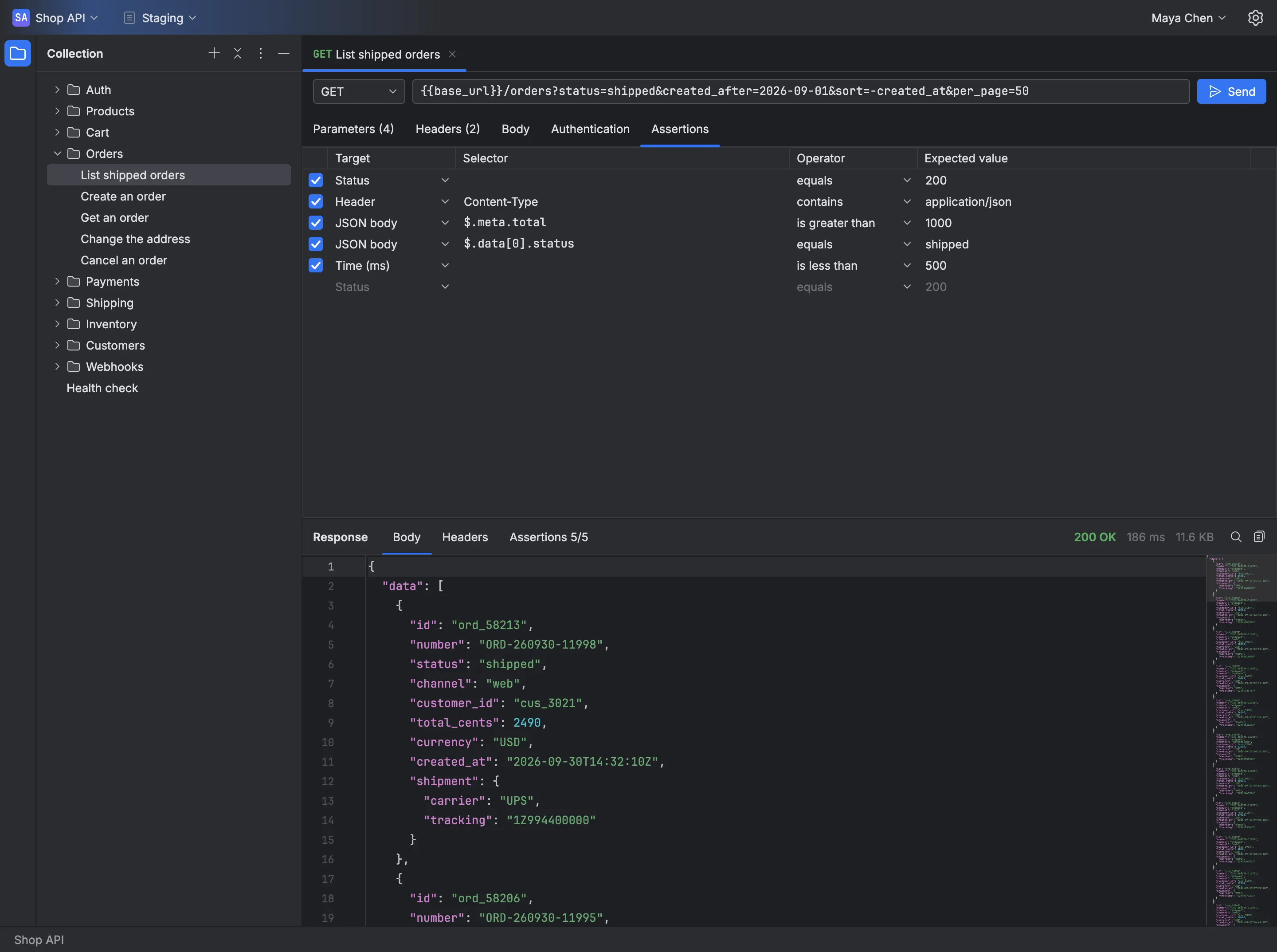Click the $.data[0].status selector field
The height and width of the screenshot is (952, 1277).
click(622, 244)
